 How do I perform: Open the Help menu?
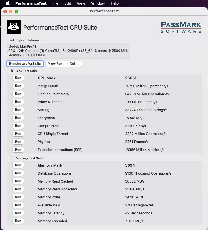click(115, 3)
